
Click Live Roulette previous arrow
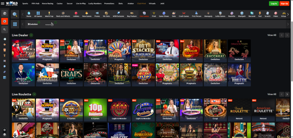point(282,94)
